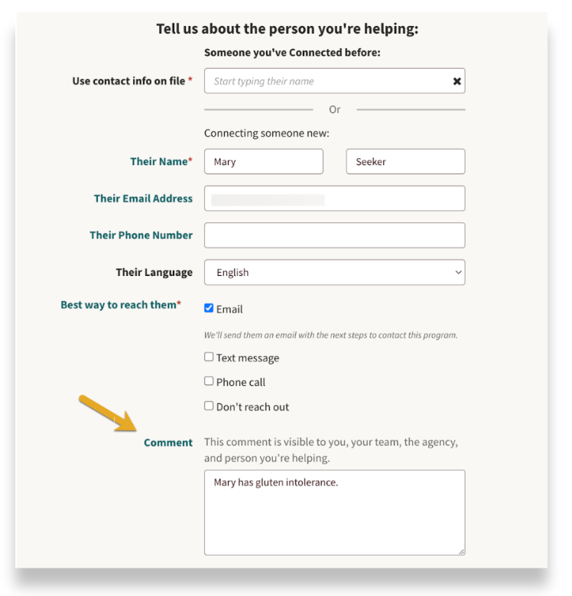The width and height of the screenshot is (572, 596).
Task: Focus the Their Phone Number field
Action: click(x=334, y=235)
